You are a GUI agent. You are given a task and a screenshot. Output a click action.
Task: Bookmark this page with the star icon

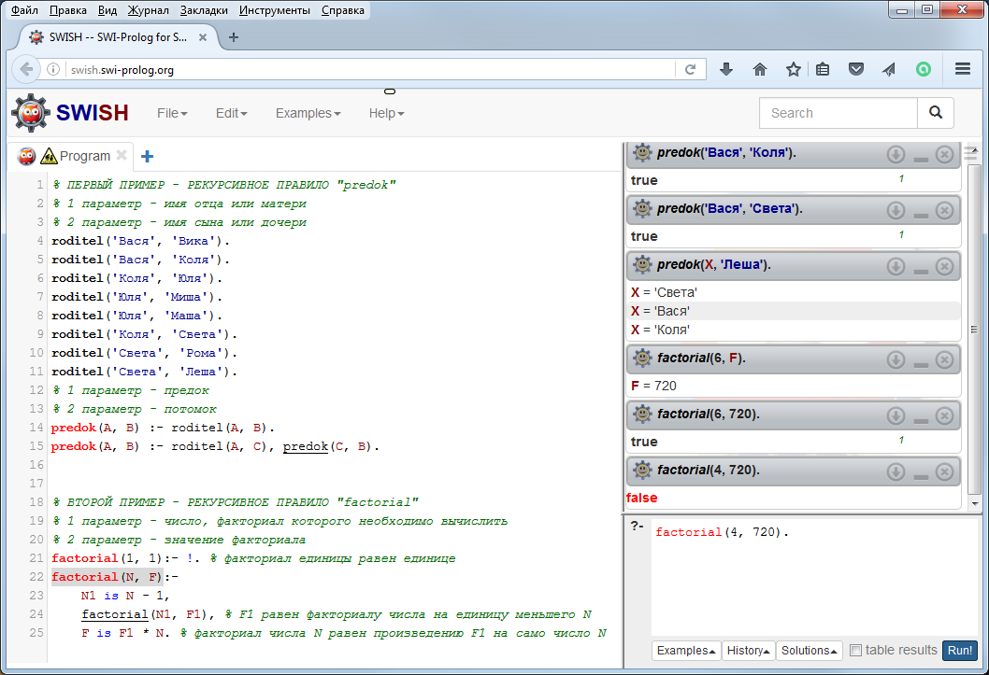[793, 69]
